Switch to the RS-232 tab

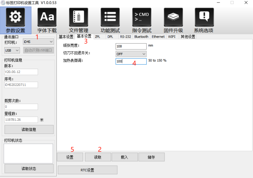(125, 37)
